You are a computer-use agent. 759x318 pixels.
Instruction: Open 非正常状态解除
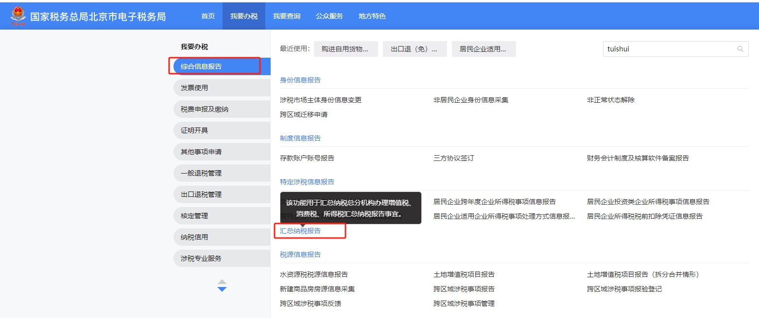click(x=611, y=100)
